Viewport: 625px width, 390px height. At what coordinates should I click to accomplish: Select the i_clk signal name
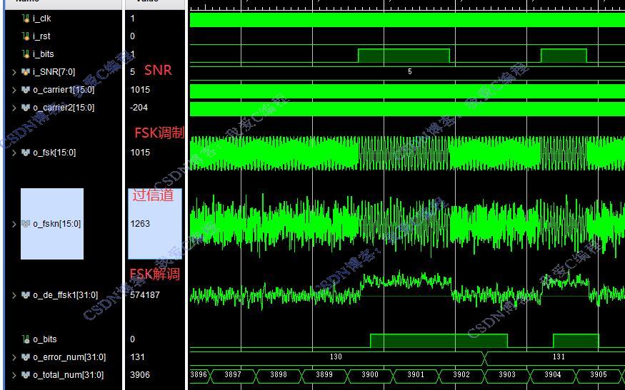tap(42, 19)
